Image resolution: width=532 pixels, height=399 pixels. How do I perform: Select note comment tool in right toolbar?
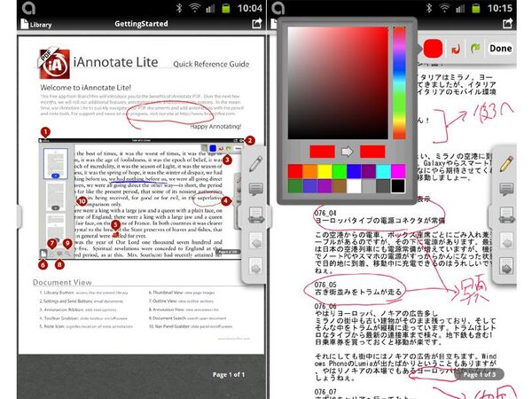[506, 189]
